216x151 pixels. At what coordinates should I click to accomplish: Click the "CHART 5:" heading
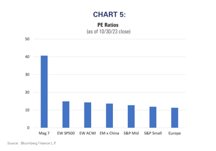coord(108,14)
